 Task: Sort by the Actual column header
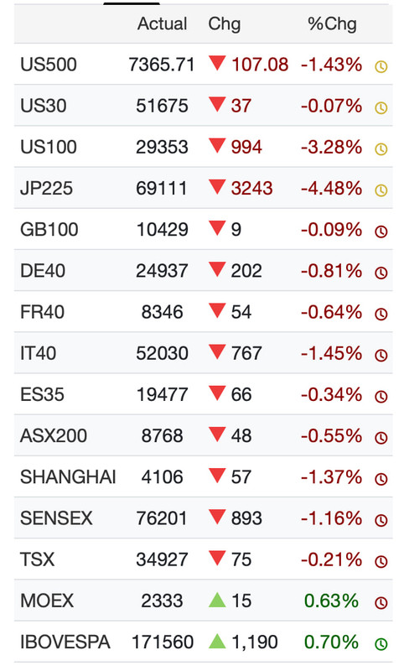pos(162,24)
